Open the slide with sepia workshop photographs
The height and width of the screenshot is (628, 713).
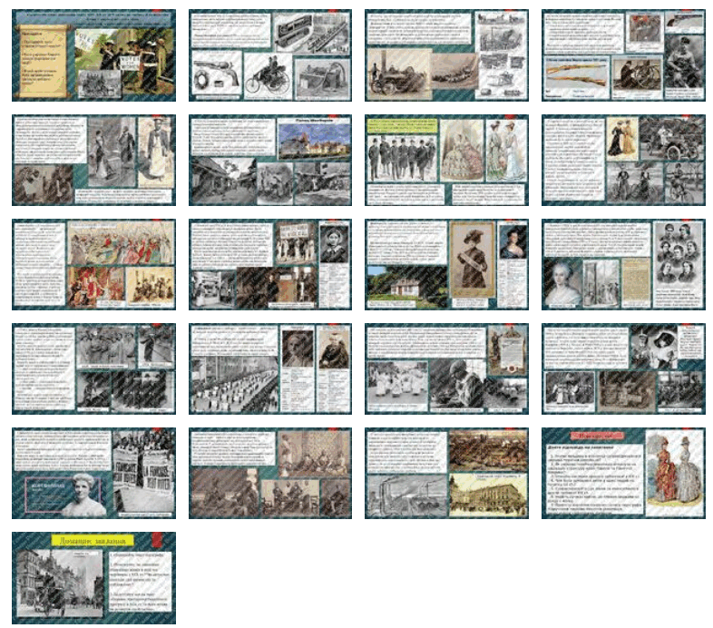270,473
